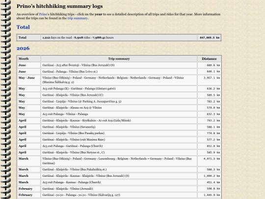Open the 2026 year heading link
Image resolution: width=265 pixels, height=199 pixels.
point(23,48)
